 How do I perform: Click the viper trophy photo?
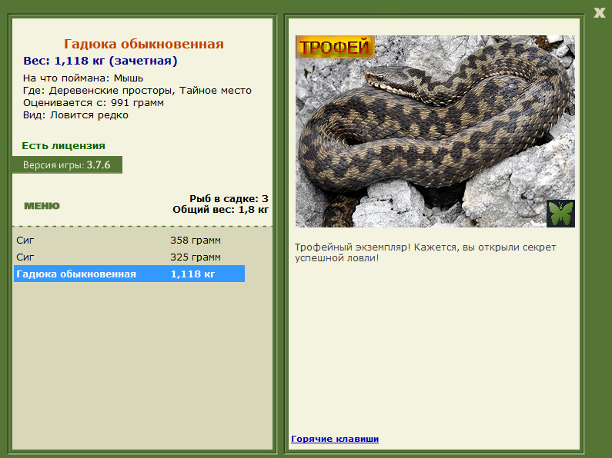(x=435, y=131)
